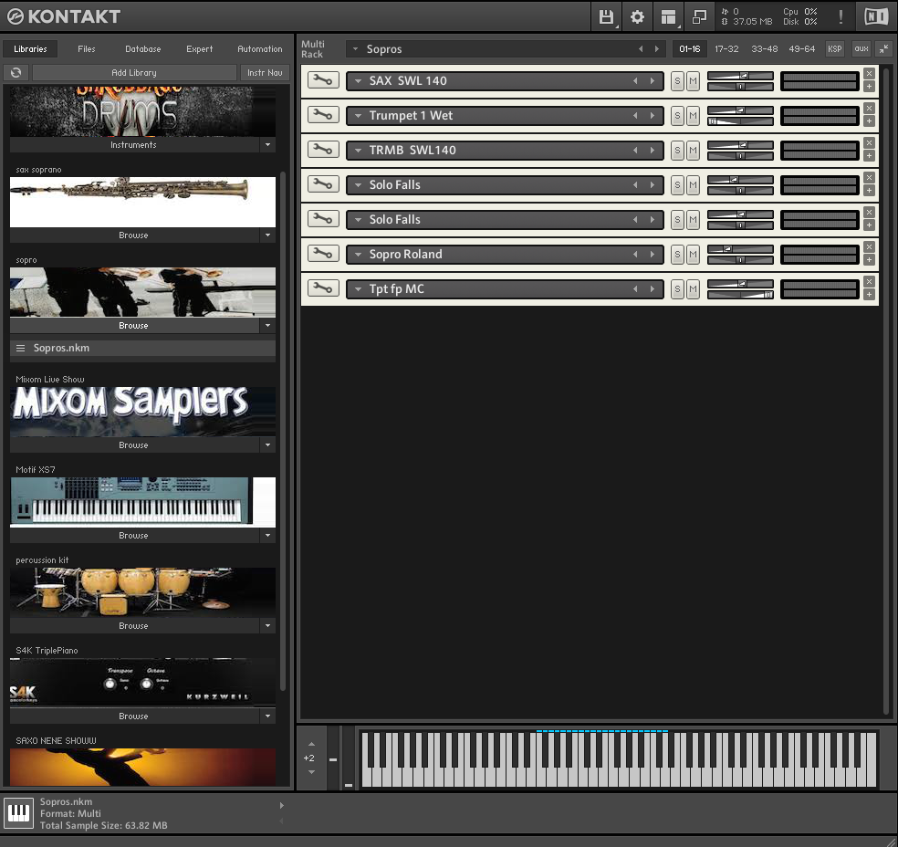898x847 pixels.
Task: Click the Instr Nav button
Action: click(x=265, y=73)
